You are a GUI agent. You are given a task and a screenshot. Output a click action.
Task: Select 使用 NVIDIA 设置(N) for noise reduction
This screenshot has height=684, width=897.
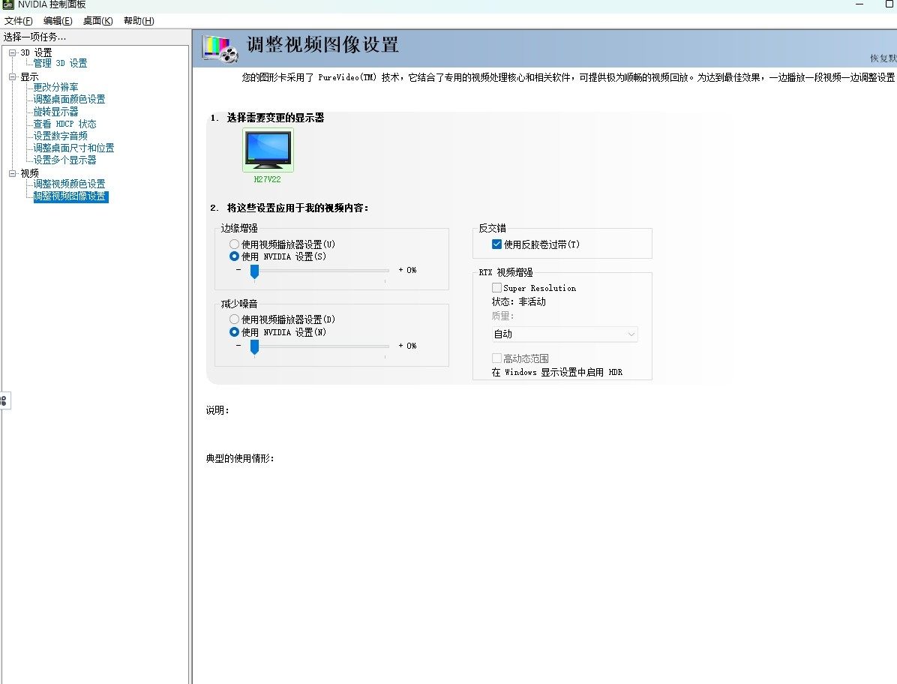(234, 331)
